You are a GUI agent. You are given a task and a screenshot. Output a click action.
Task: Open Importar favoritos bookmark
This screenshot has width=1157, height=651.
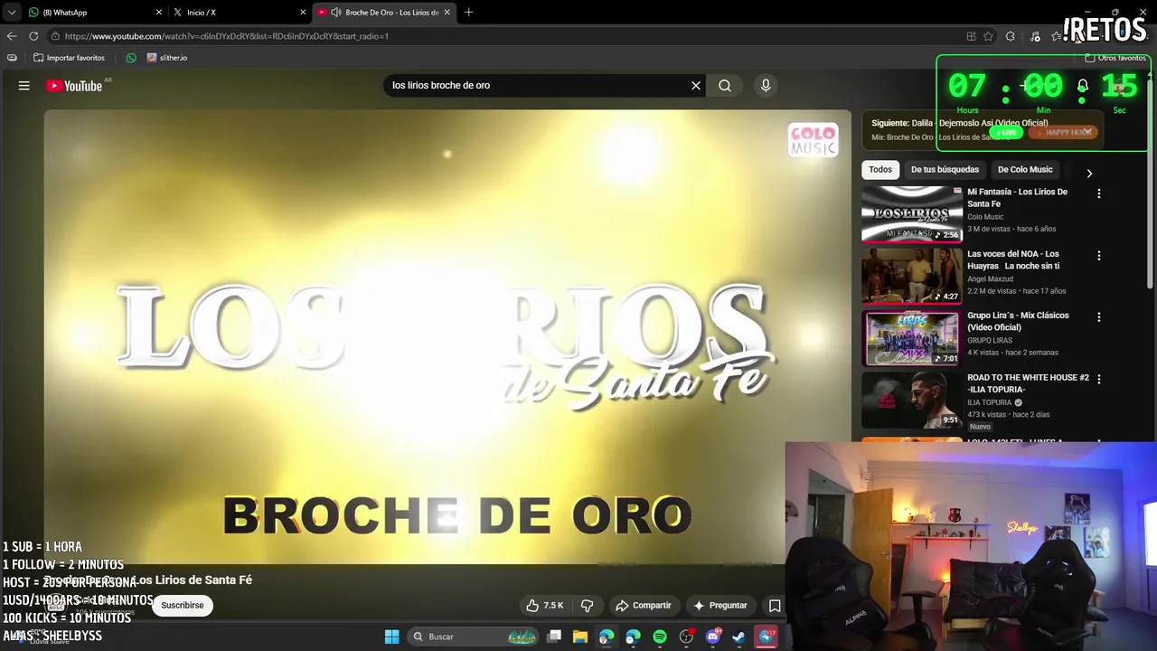click(69, 58)
